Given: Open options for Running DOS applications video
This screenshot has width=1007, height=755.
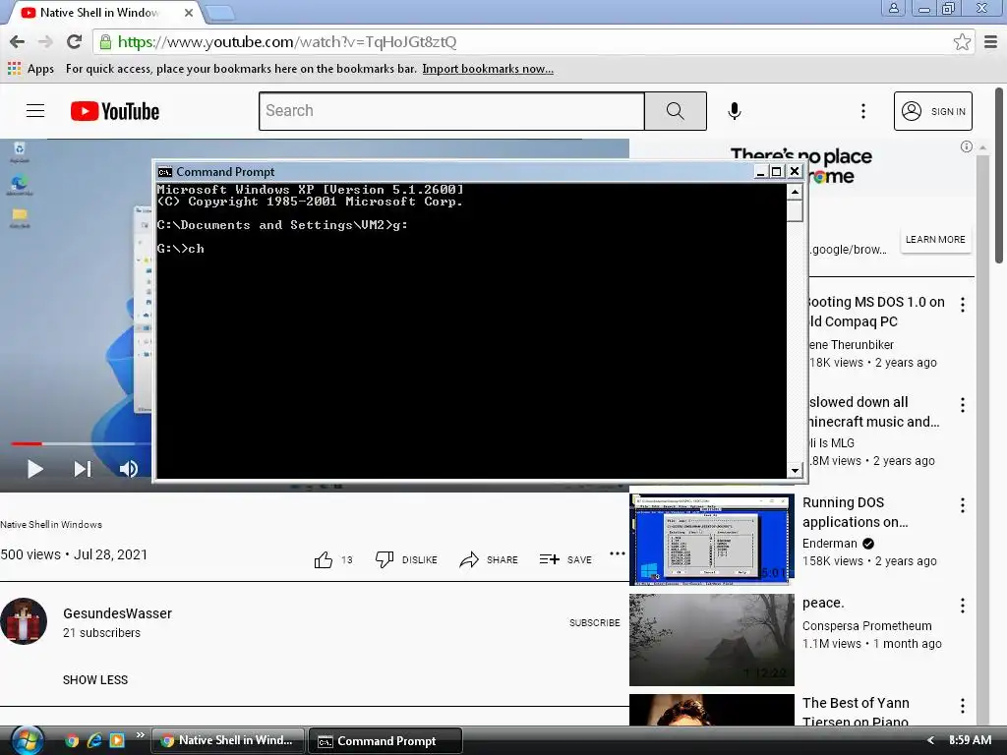Looking at the screenshot, I should [x=962, y=505].
